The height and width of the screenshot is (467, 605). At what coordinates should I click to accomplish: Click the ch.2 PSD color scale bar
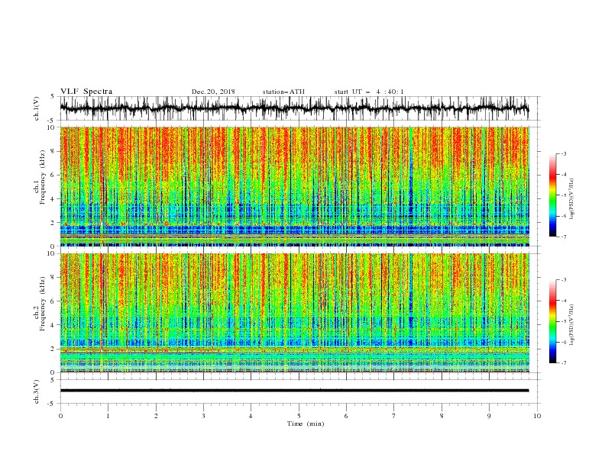(552, 321)
